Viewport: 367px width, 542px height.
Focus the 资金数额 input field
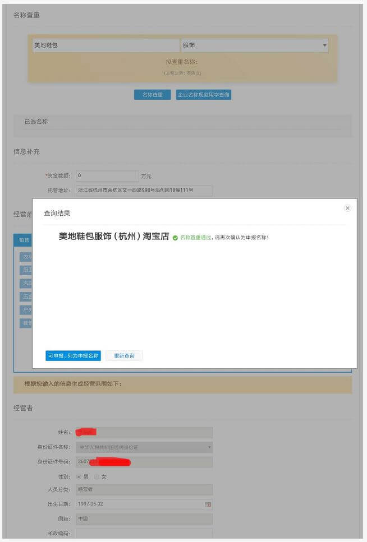point(107,175)
